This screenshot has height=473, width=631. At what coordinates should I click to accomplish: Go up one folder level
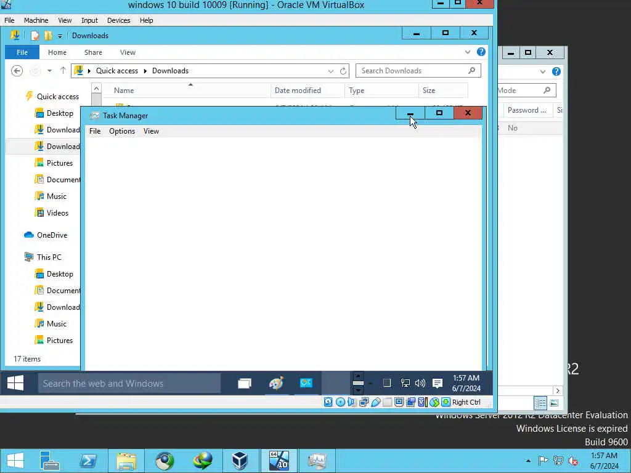(63, 71)
